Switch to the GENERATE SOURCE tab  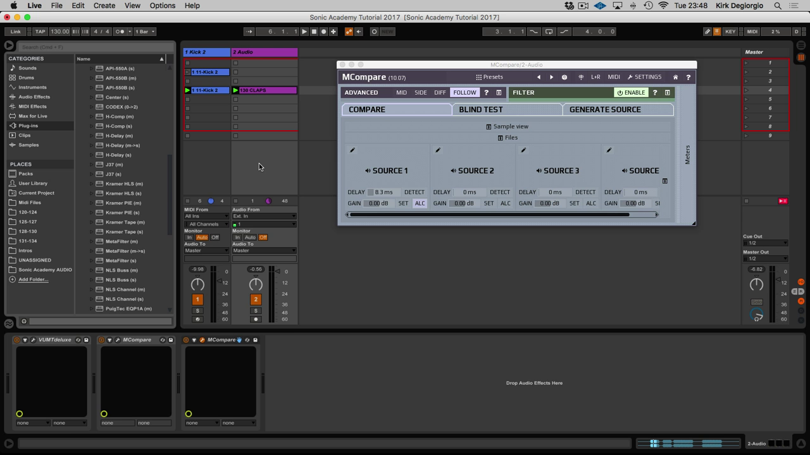(x=618, y=109)
